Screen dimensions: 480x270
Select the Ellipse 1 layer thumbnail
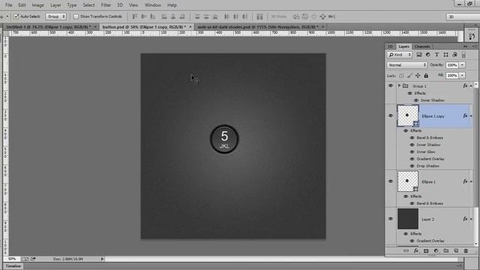coord(408,181)
